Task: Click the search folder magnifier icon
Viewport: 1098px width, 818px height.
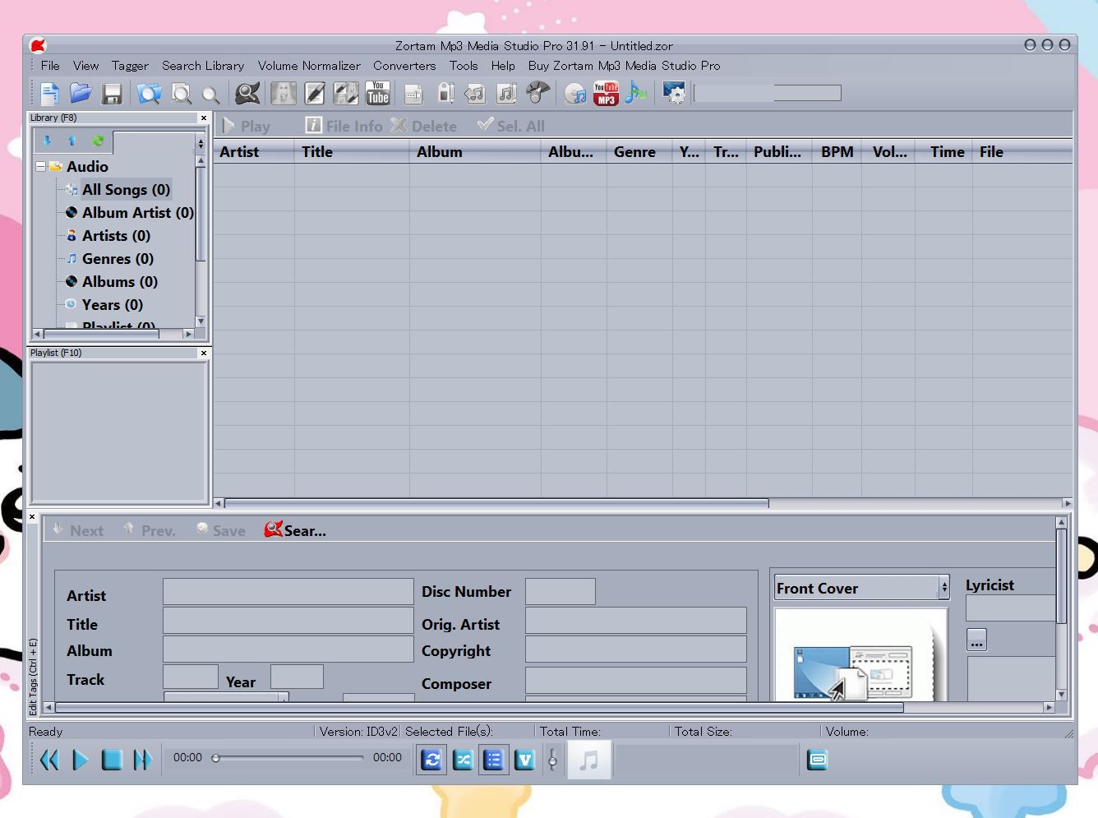Action: click(x=149, y=94)
